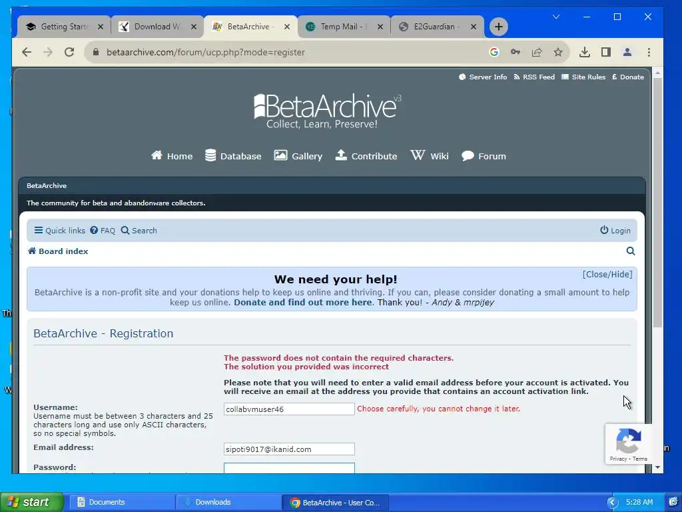Open the tab search chevron
Image resolution: width=682 pixels, height=512 pixels.
pos(556,17)
